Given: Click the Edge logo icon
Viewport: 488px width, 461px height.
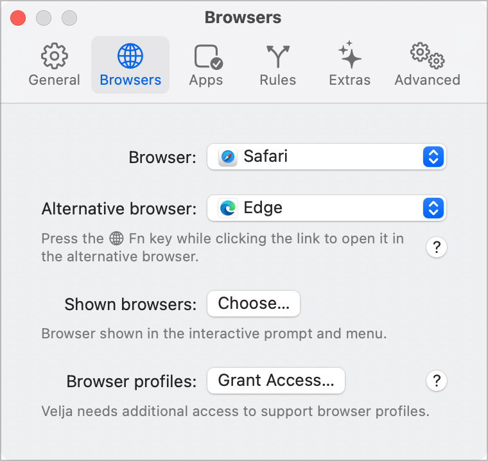Looking at the screenshot, I should [228, 208].
